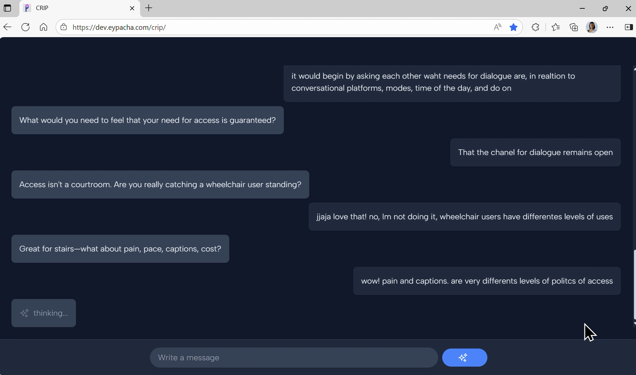Start Read Aloud from the address bar

coord(497,27)
